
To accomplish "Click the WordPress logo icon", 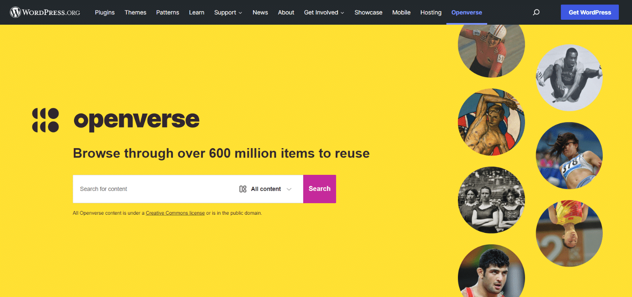I will point(15,12).
